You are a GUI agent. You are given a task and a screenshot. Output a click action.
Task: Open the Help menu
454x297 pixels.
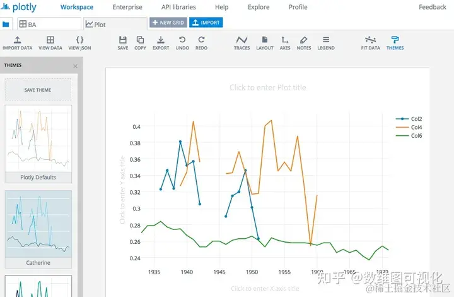221,7
